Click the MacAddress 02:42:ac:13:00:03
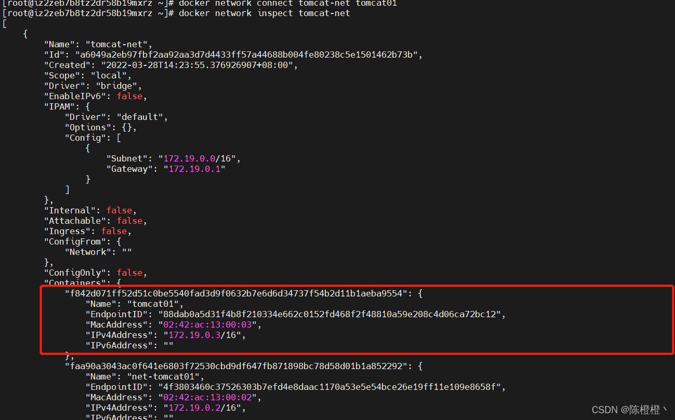675x420 pixels. click(207, 324)
